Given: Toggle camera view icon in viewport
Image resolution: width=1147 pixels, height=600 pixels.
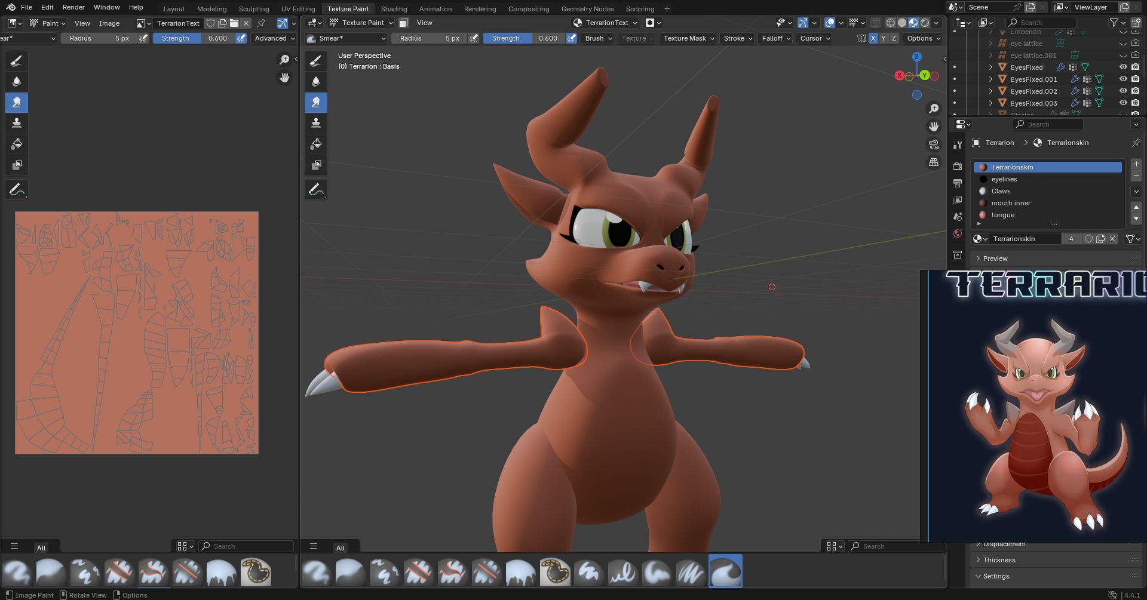Looking at the screenshot, I should click(934, 144).
